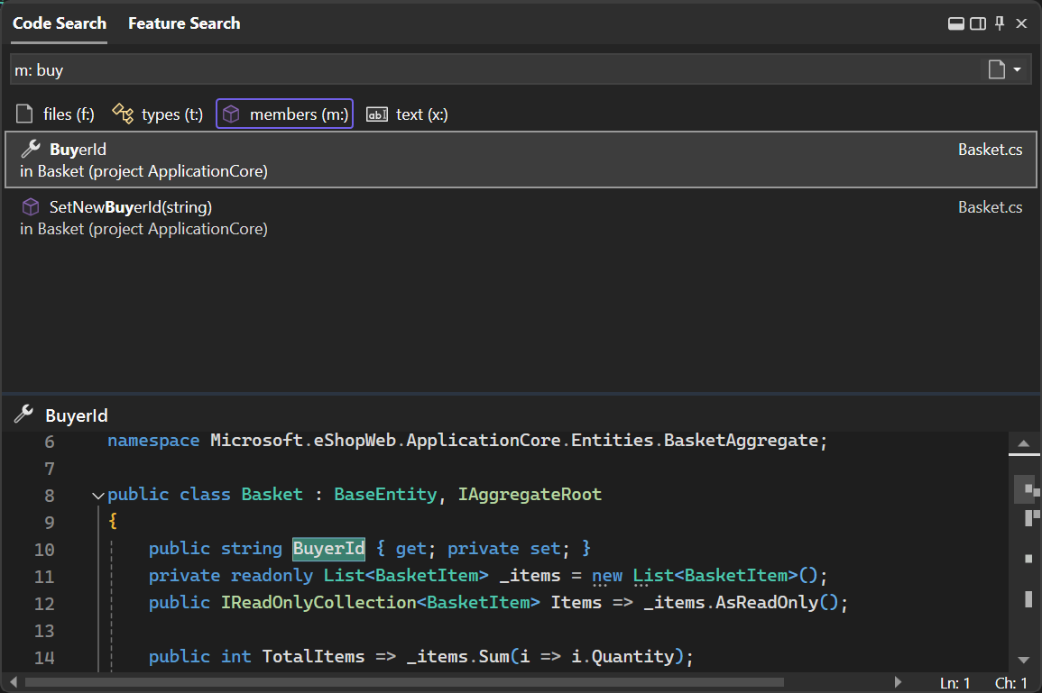Image resolution: width=1042 pixels, height=693 pixels.
Task: Toggle the members (m:) filter
Action: tap(284, 114)
